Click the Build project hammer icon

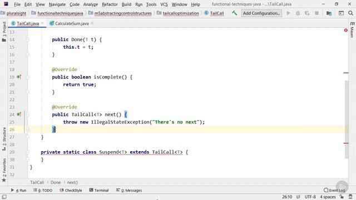pos(234,13)
